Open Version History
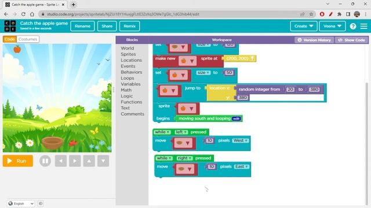The image size is (371, 208). point(314,40)
